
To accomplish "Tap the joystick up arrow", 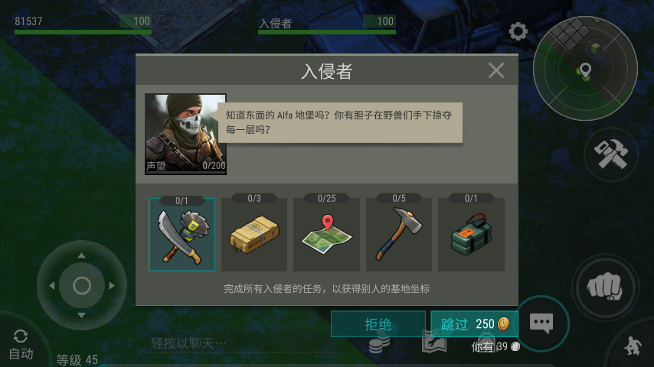I will tap(81, 255).
